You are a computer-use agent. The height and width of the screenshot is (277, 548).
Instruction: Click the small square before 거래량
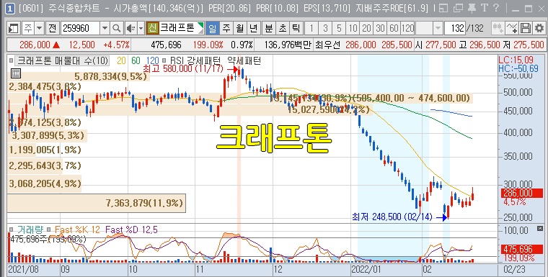pyautogui.click(x=12, y=230)
